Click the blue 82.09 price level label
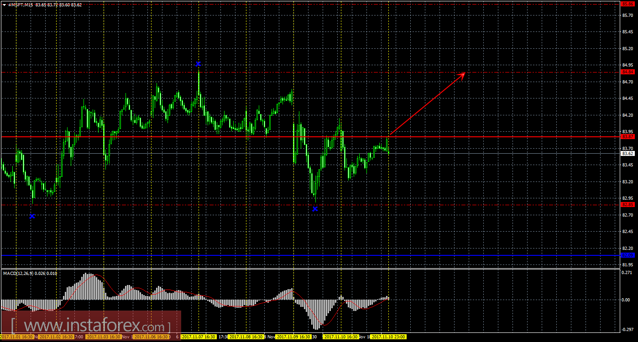The height and width of the screenshot is (342, 638). click(628, 255)
